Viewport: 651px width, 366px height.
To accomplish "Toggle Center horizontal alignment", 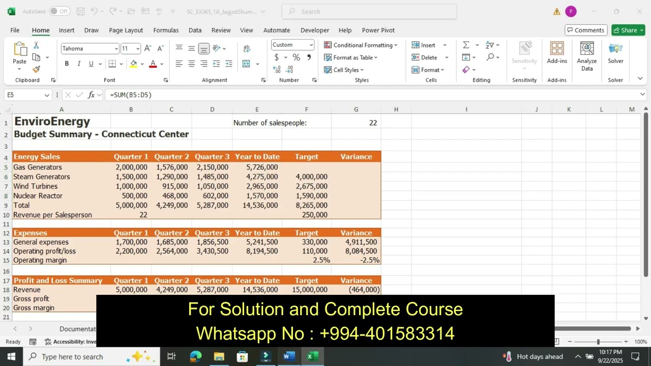I will click(x=191, y=64).
